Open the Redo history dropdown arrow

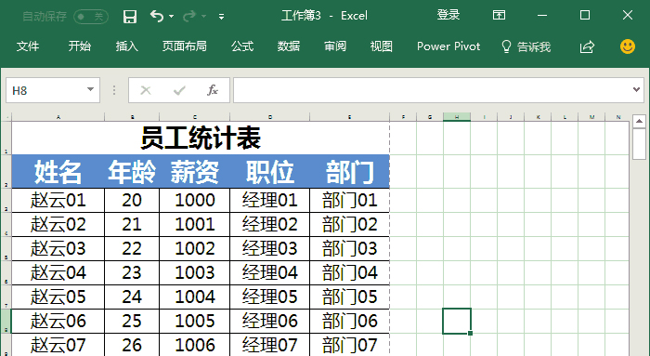(204, 17)
